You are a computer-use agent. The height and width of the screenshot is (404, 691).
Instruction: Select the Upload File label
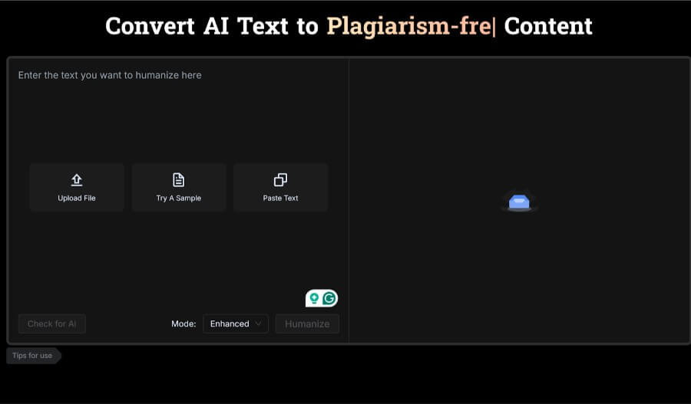click(x=77, y=198)
